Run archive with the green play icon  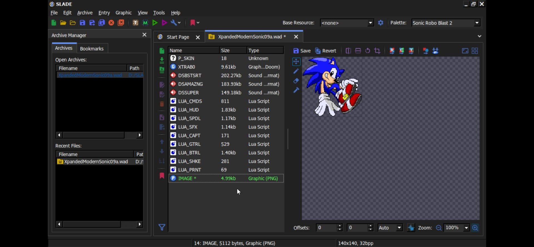click(155, 23)
